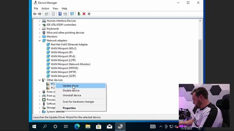
Task: Expand the Processors node
Action: tap(39, 100)
